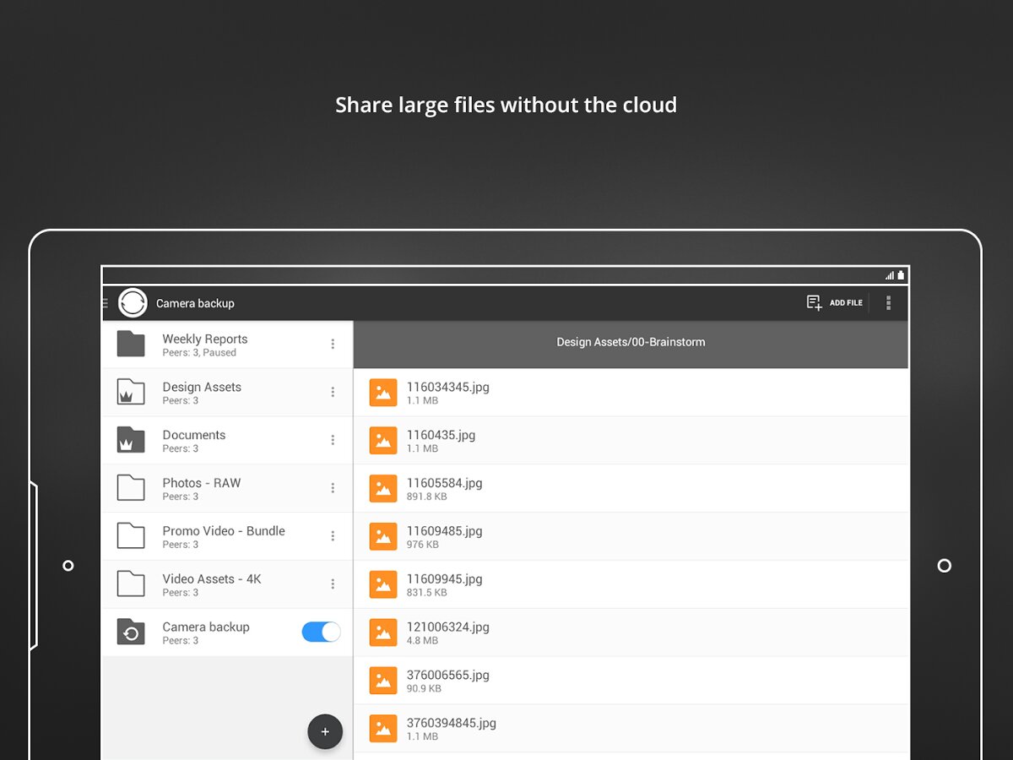Viewport: 1013px width, 760px height.
Task: Click image icon for 11609485.jpg
Action: (x=383, y=536)
